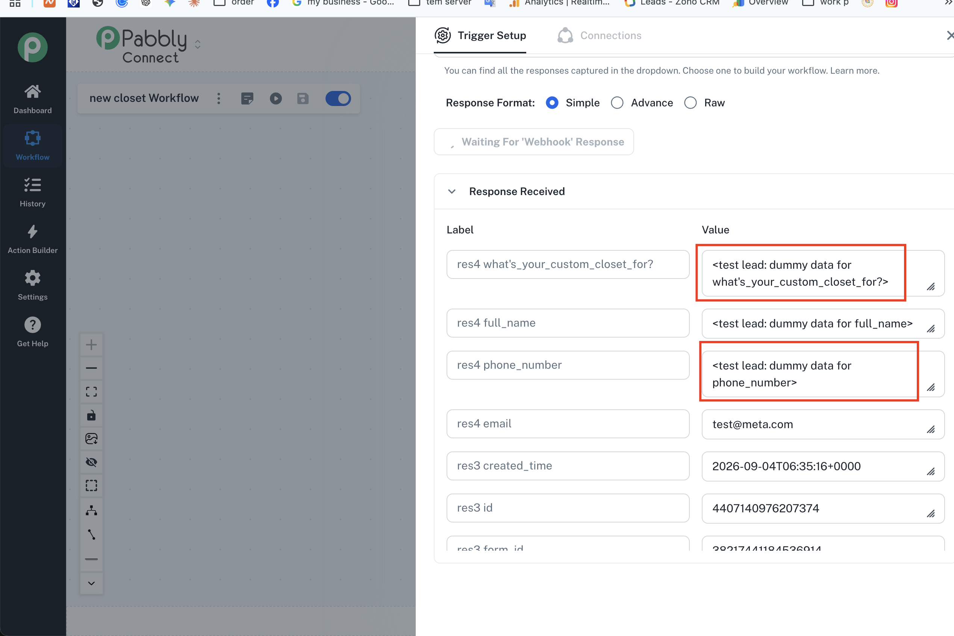
Task: Open Action Builder from the sidebar
Action: [32, 239]
